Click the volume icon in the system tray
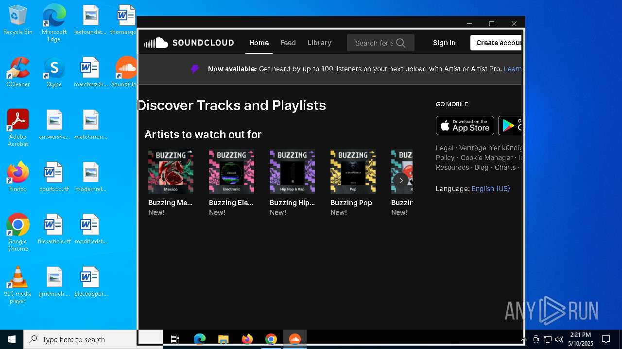Image resolution: width=622 pixels, height=349 pixels. pos(559,339)
